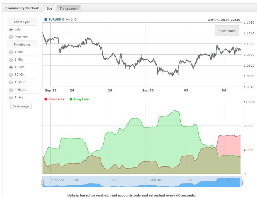Click the Sep 22 date label under price chart
The width and height of the screenshot is (257, 198).
tap(51, 91)
